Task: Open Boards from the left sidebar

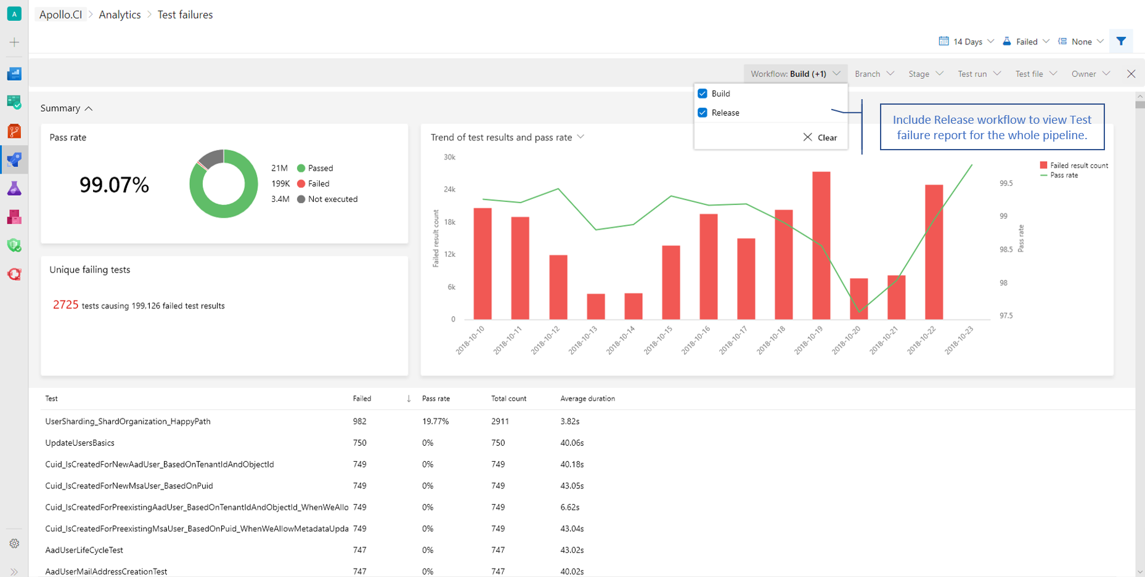Action: pos(14,102)
